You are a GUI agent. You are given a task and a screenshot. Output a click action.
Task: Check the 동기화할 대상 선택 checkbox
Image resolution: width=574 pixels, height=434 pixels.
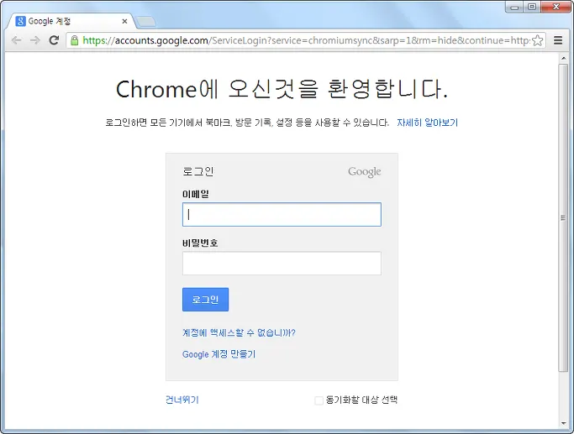(x=319, y=400)
